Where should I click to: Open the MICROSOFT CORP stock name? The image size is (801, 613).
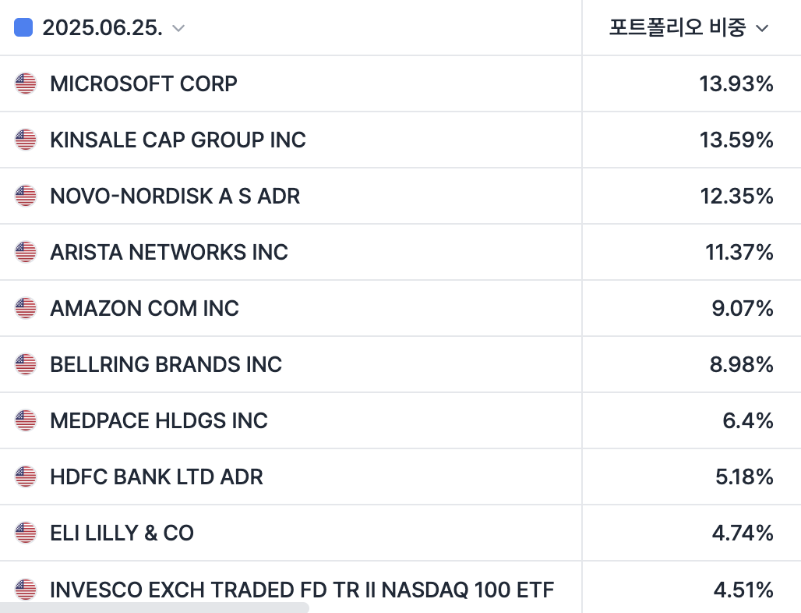pos(143,83)
